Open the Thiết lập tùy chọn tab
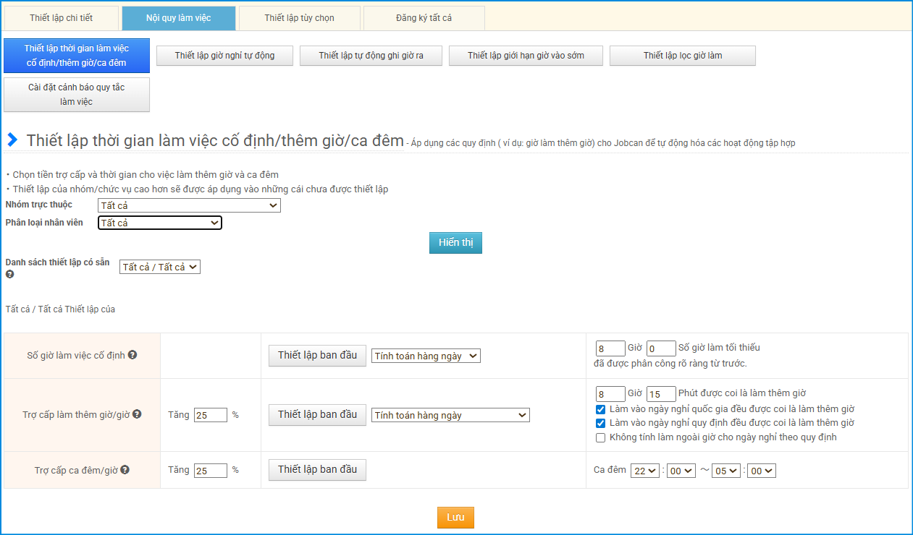This screenshot has width=913, height=535. pyautogui.click(x=299, y=18)
